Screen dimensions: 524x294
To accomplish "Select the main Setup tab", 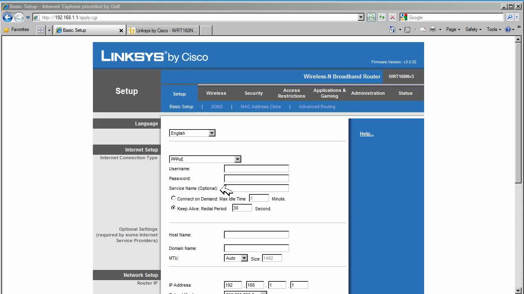I will 179,94.
